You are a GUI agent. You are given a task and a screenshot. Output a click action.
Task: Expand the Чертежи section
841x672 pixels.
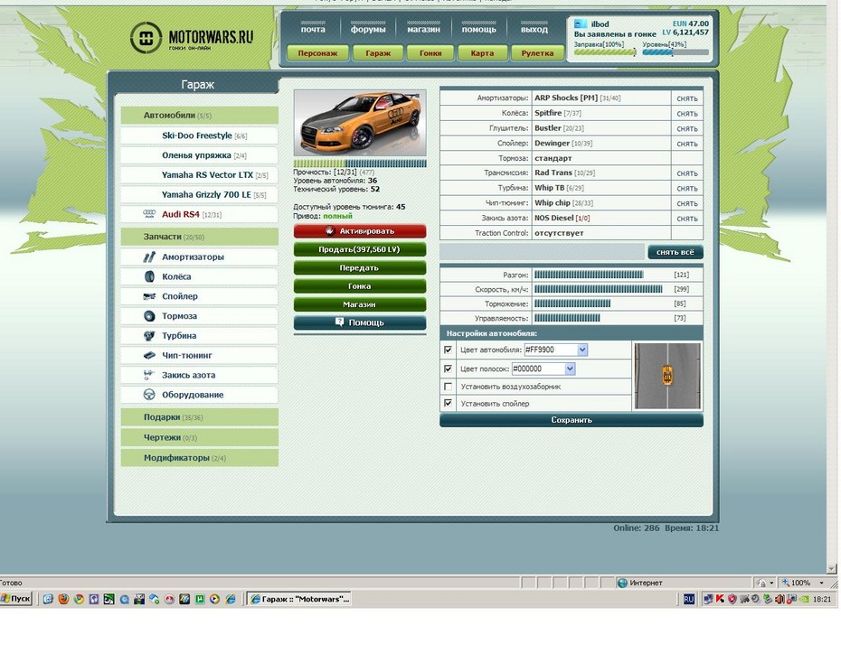coord(200,437)
